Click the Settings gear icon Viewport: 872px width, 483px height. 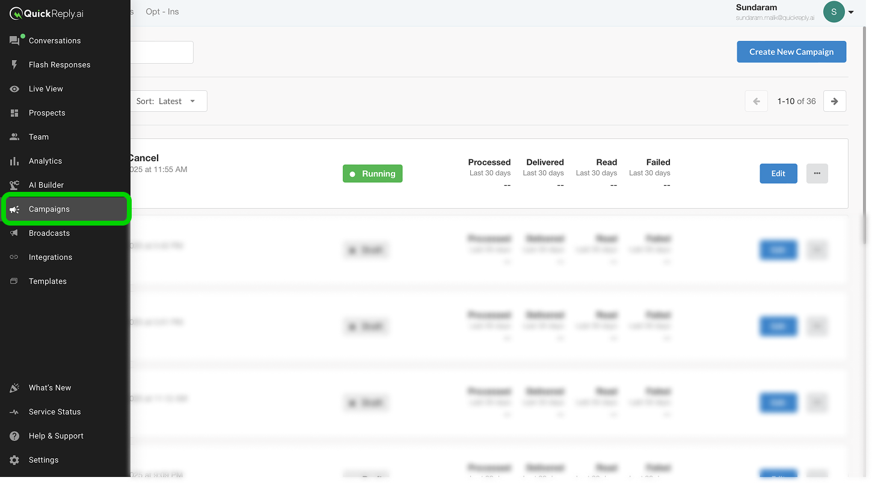pos(14,460)
